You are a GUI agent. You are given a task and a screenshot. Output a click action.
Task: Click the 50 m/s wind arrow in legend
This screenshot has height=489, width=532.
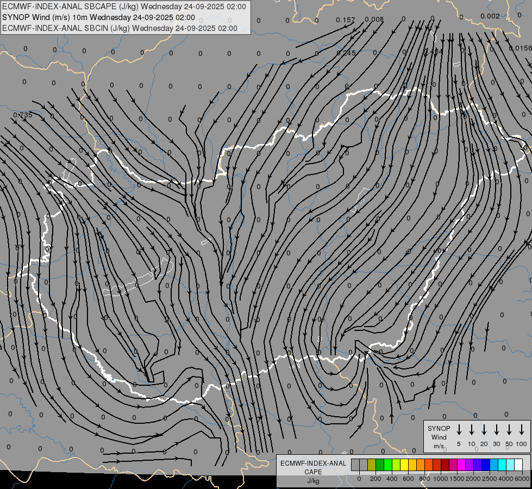pyautogui.click(x=509, y=430)
